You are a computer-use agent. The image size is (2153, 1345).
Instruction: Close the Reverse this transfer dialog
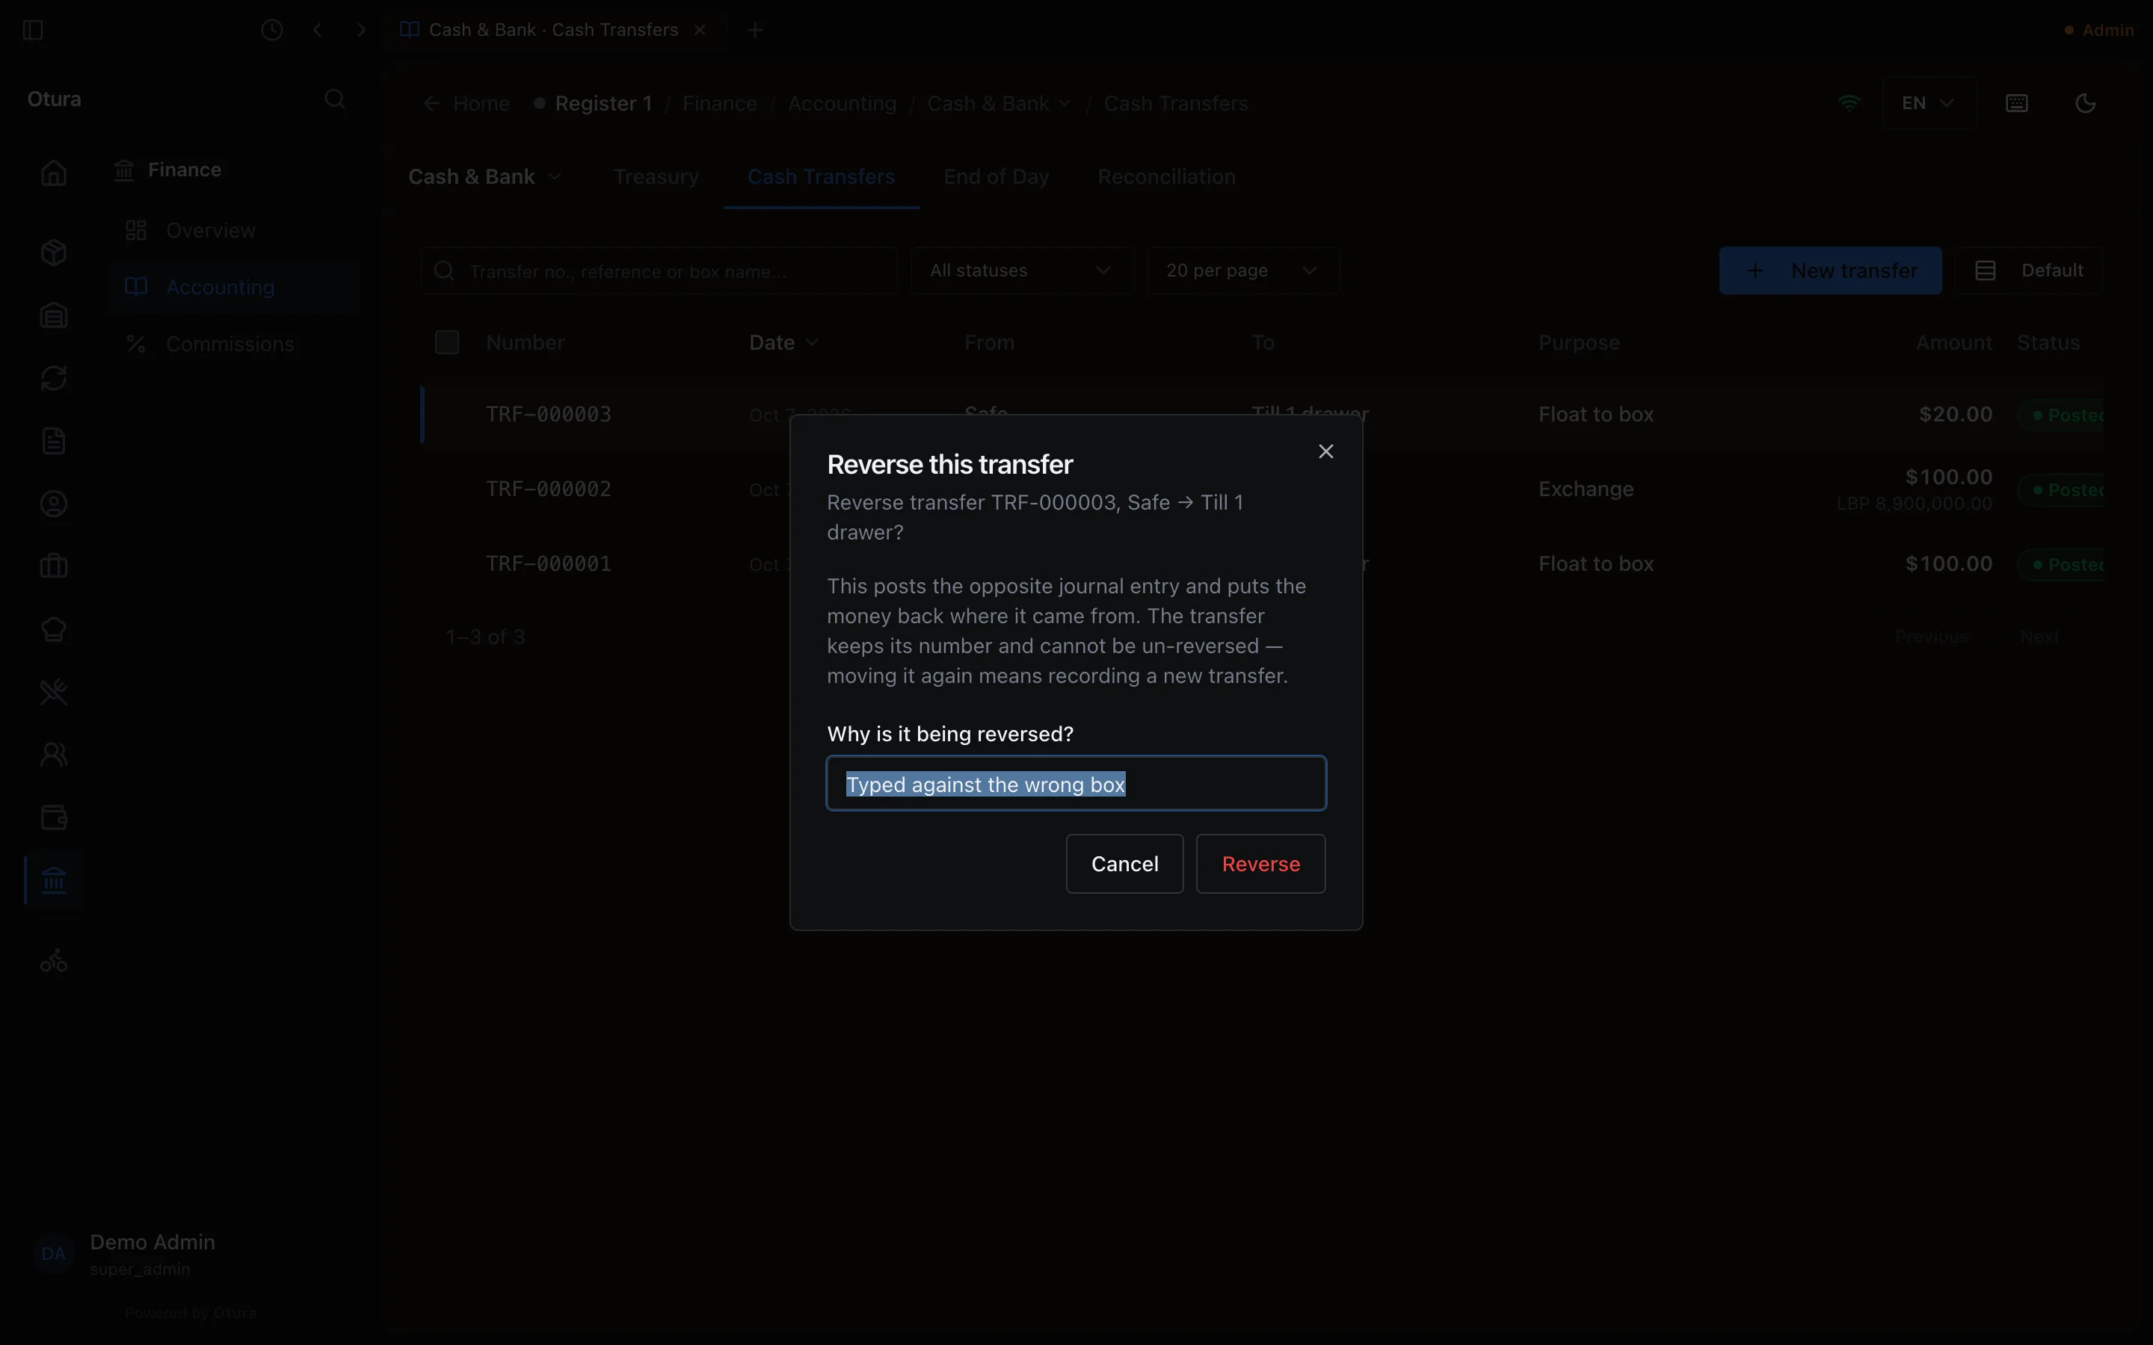pos(1325,452)
